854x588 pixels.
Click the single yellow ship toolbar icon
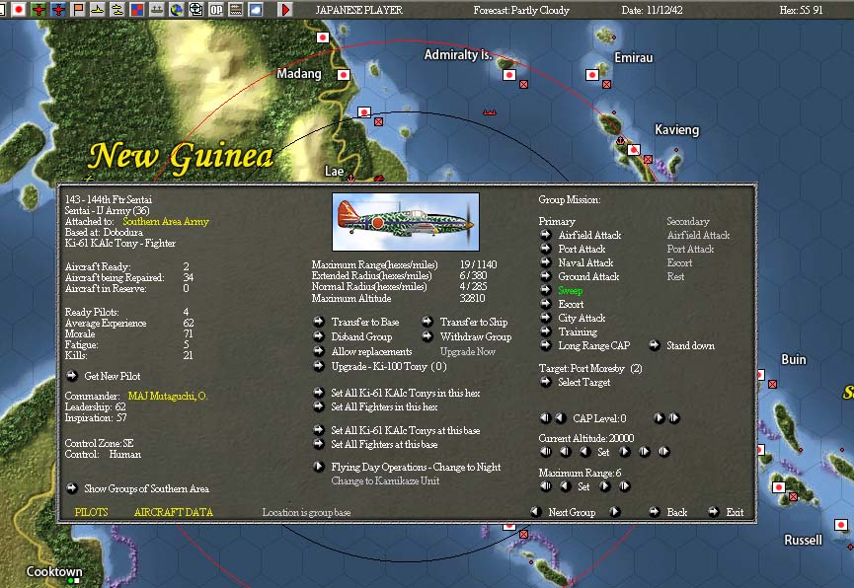click(x=98, y=9)
